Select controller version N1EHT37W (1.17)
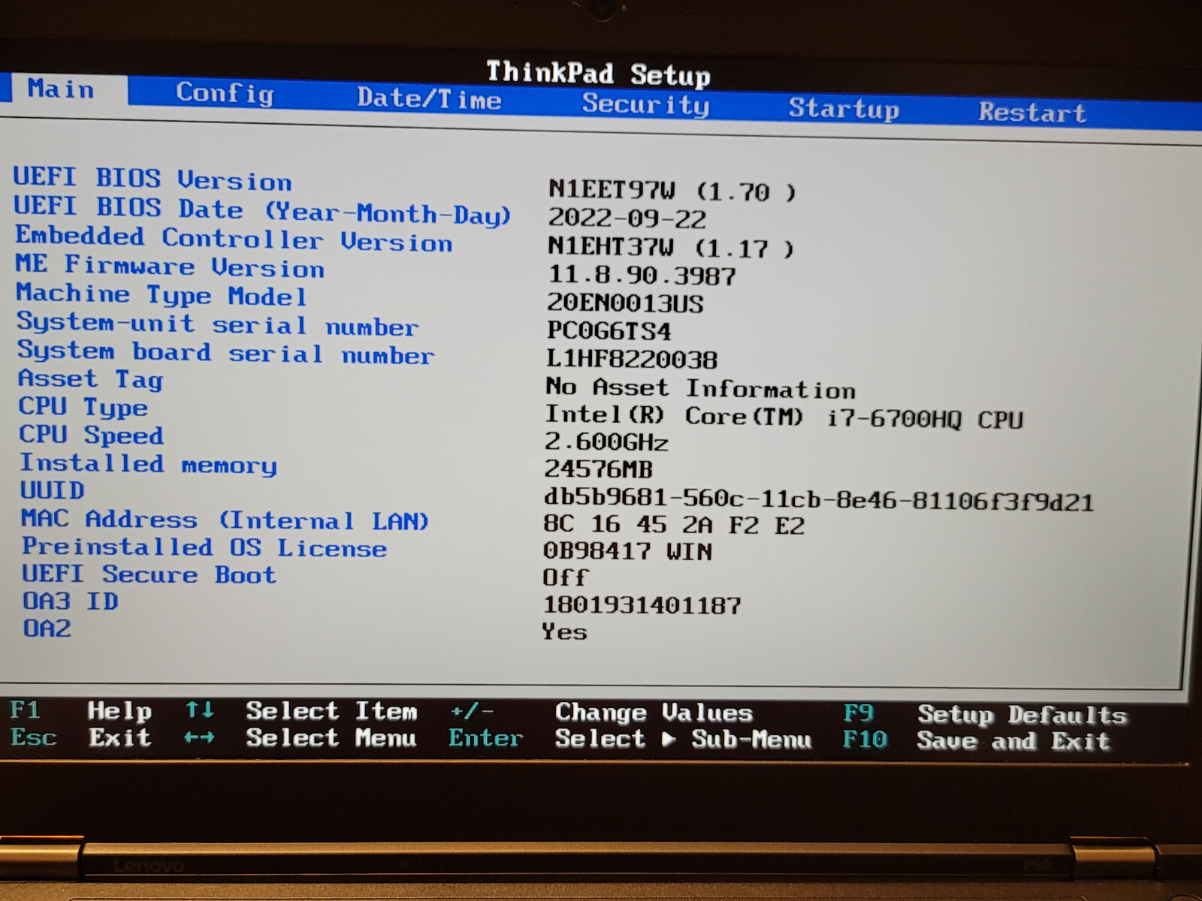1202x901 pixels. (670, 247)
